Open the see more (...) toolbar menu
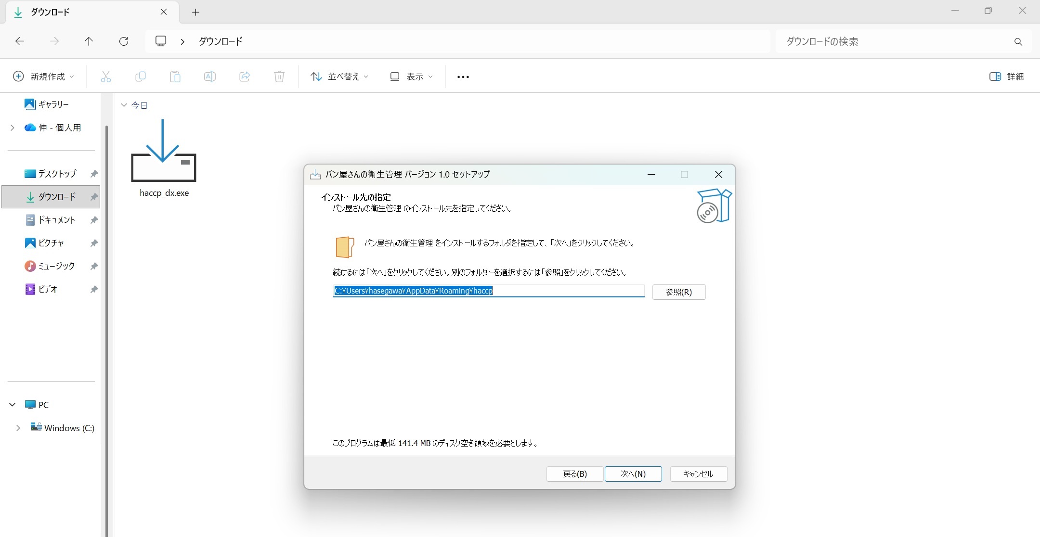The width and height of the screenshot is (1040, 537). tap(462, 77)
